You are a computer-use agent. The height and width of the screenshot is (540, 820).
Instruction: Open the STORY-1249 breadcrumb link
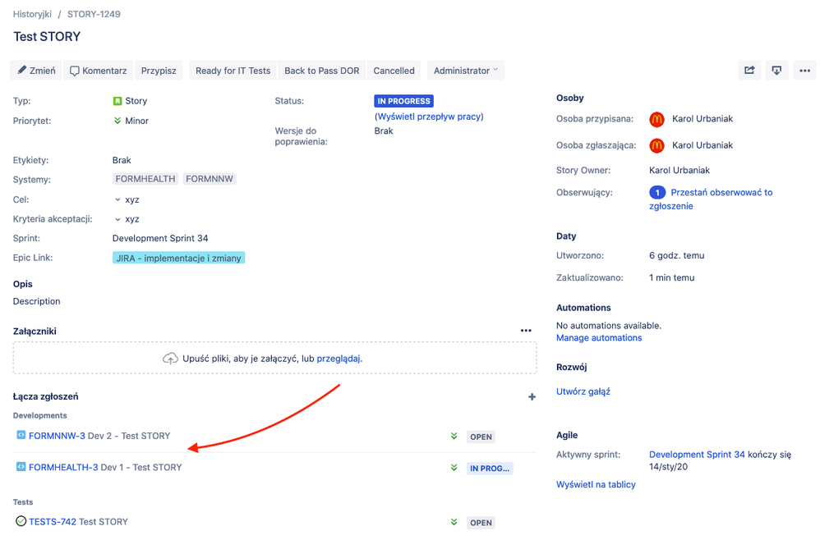click(94, 14)
